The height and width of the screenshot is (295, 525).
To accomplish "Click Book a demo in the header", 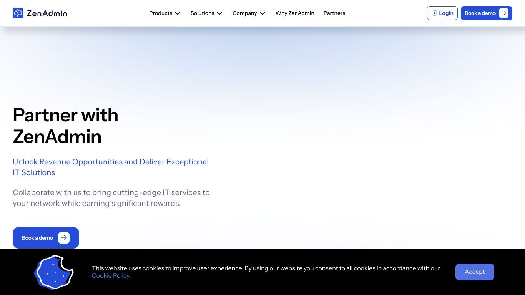I will (487, 13).
